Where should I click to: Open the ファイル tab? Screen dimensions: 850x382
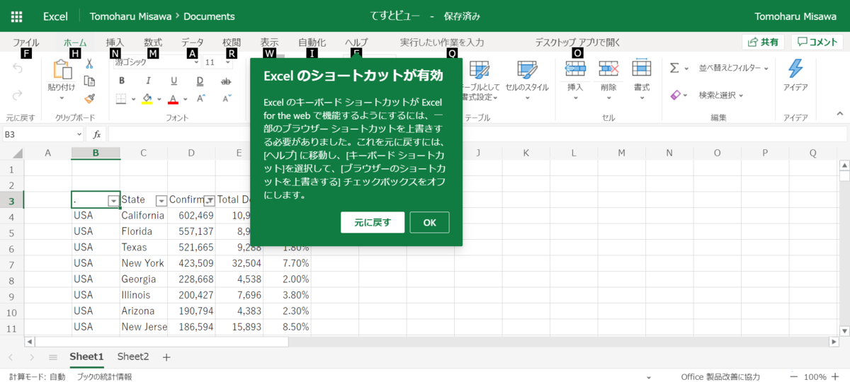[x=26, y=42]
